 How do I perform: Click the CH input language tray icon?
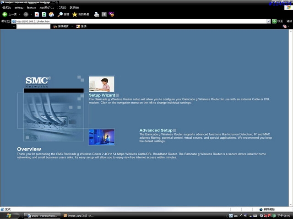click(x=231, y=216)
